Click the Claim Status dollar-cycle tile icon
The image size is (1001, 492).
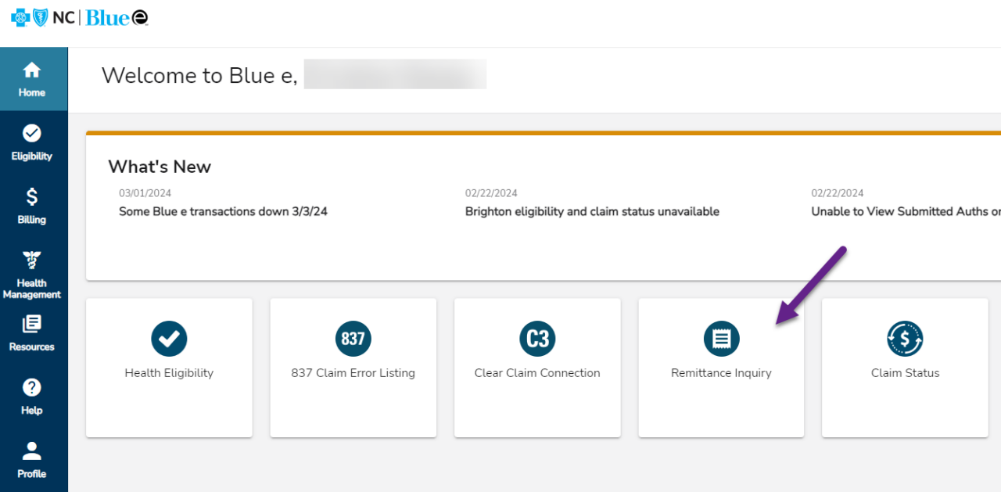click(906, 339)
